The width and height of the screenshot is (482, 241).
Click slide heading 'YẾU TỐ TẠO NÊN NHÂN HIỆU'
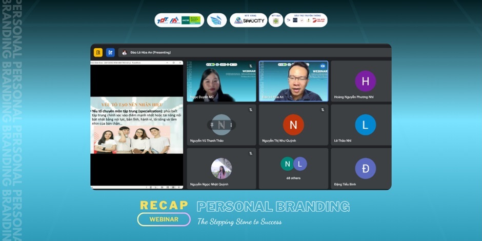click(132, 105)
